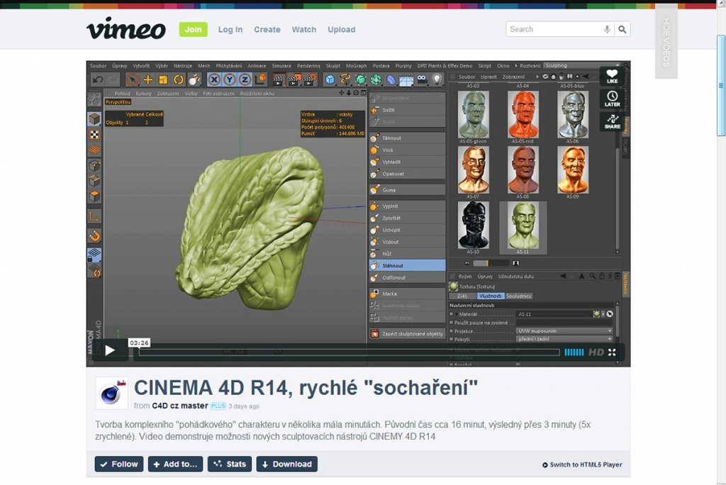Click the PLUS badge next to the author
Screen dimensions: 726x485
tap(218, 406)
